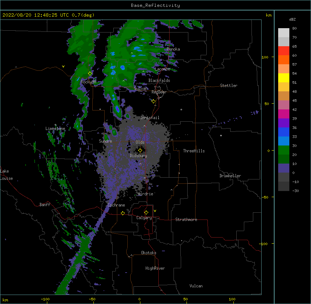
Task: Click the Calgary city label
Action: point(144,218)
